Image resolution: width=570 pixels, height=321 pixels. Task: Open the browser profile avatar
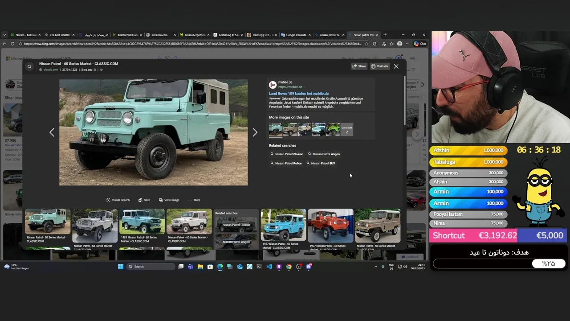click(x=399, y=44)
